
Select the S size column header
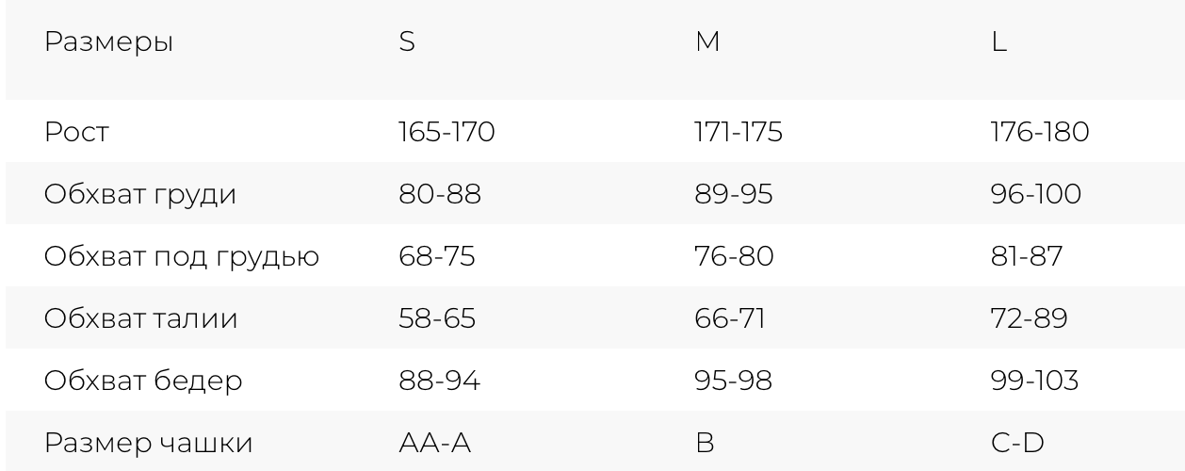407,44
